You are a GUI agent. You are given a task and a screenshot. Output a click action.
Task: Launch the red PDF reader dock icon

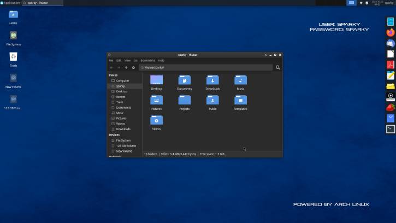coord(391,64)
